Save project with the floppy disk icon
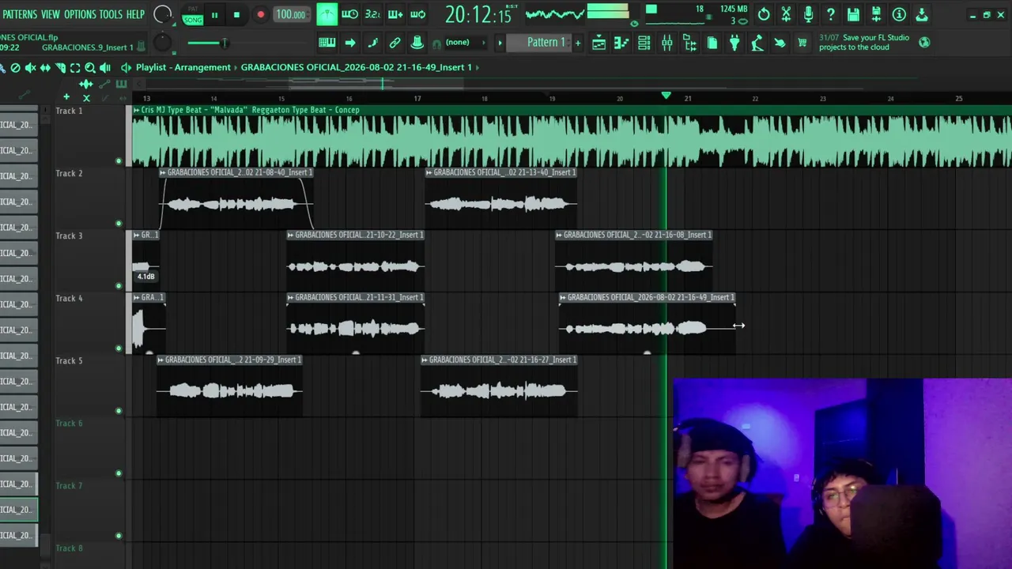 point(853,14)
